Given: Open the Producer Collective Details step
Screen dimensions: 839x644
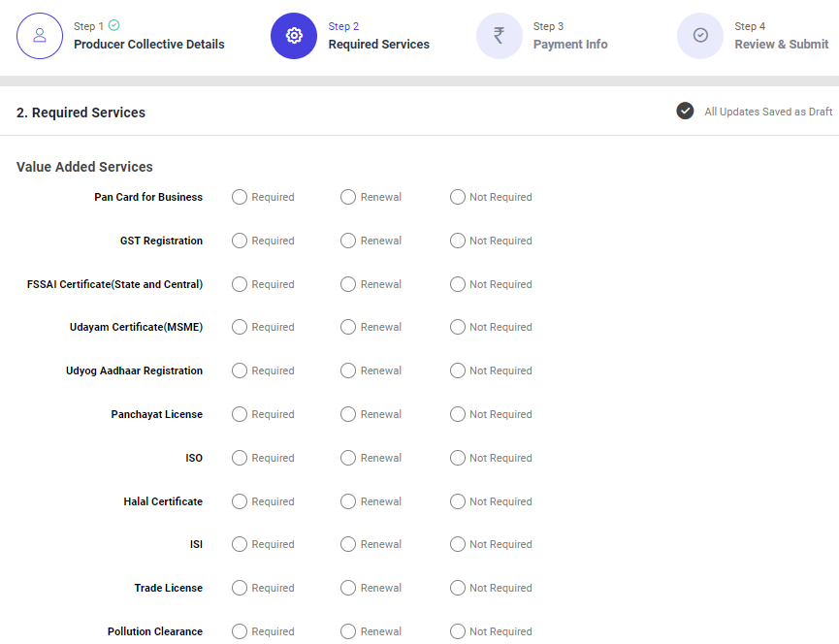Looking at the screenshot, I should click(148, 44).
